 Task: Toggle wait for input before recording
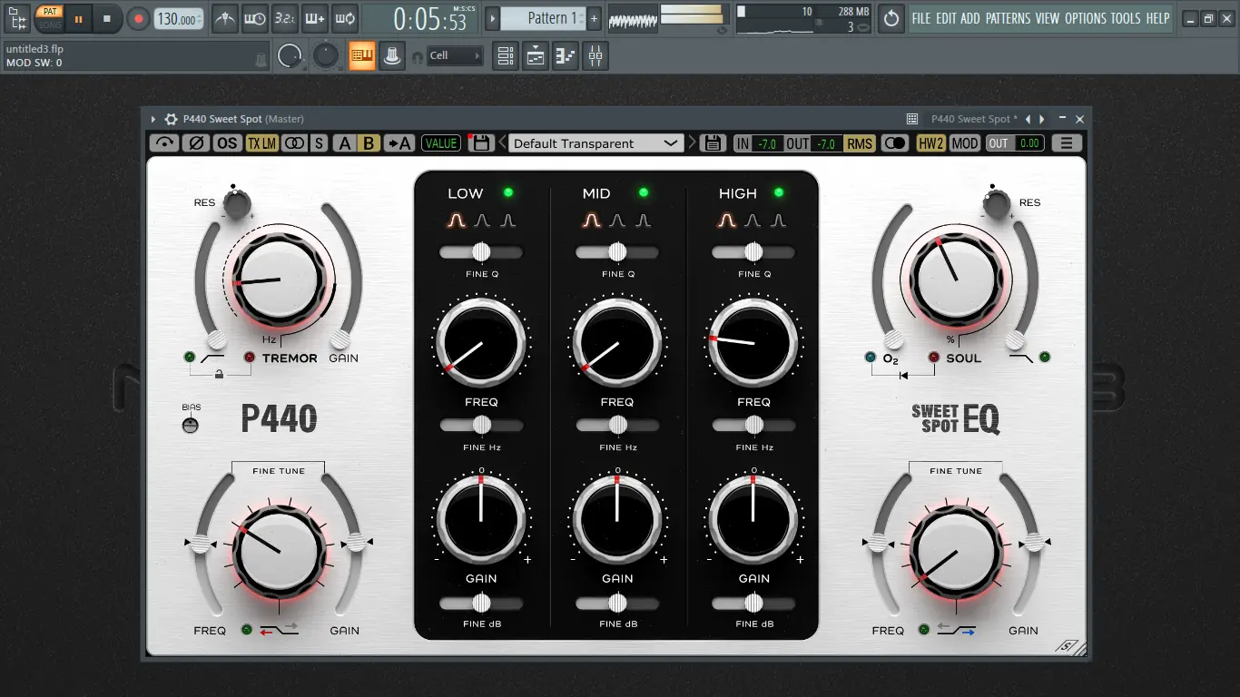click(x=255, y=17)
